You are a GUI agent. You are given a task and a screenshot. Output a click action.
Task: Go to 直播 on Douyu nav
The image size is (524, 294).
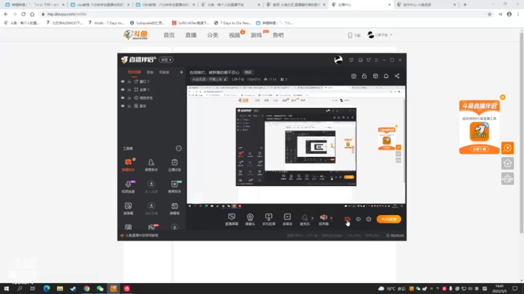pyautogui.click(x=191, y=35)
